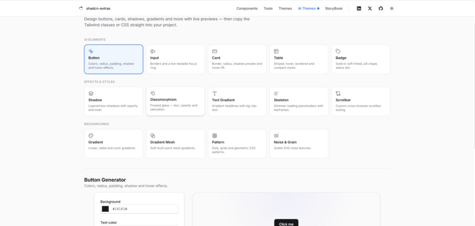Click the Table card grid icon
This screenshot has width=475, height=226.
276,51
